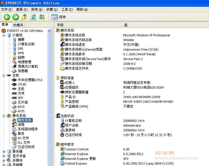Click the ACPI chip icon
The width and height of the screenshot is (209, 166).
tap(14, 111)
